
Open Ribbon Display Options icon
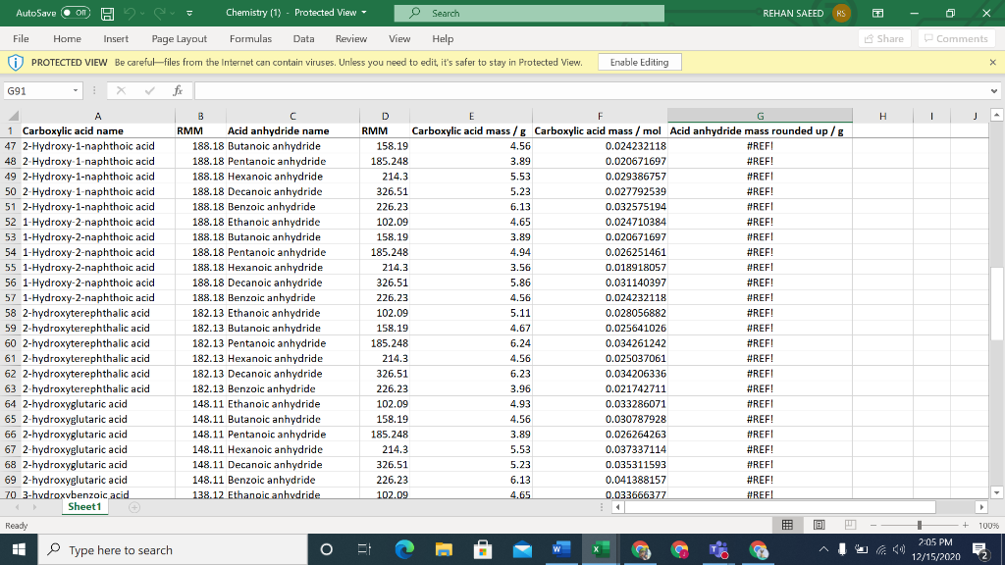click(877, 14)
